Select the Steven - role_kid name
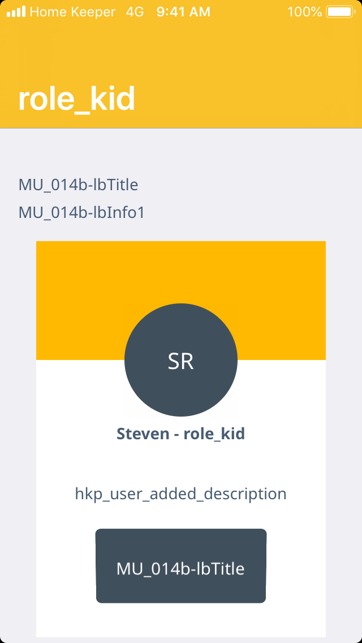362x643 pixels. [180, 434]
